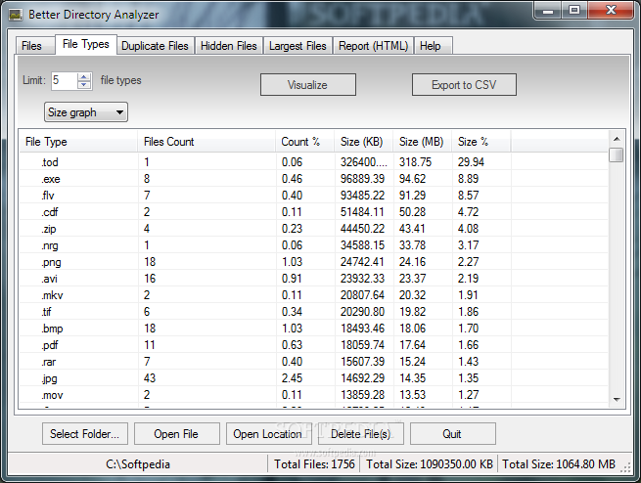Click the Delete File(s) button
Viewport: 641px width, 483px height.
tap(360, 433)
